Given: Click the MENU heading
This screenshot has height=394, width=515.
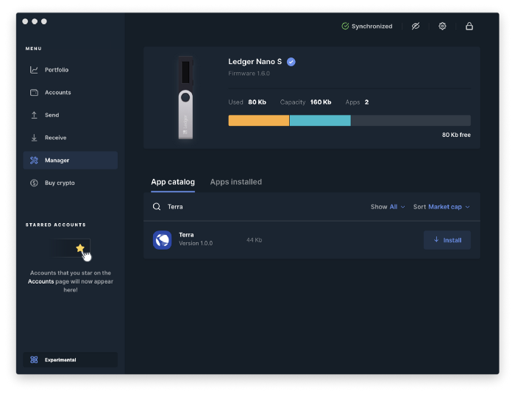Looking at the screenshot, I should click(x=34, y=49).
